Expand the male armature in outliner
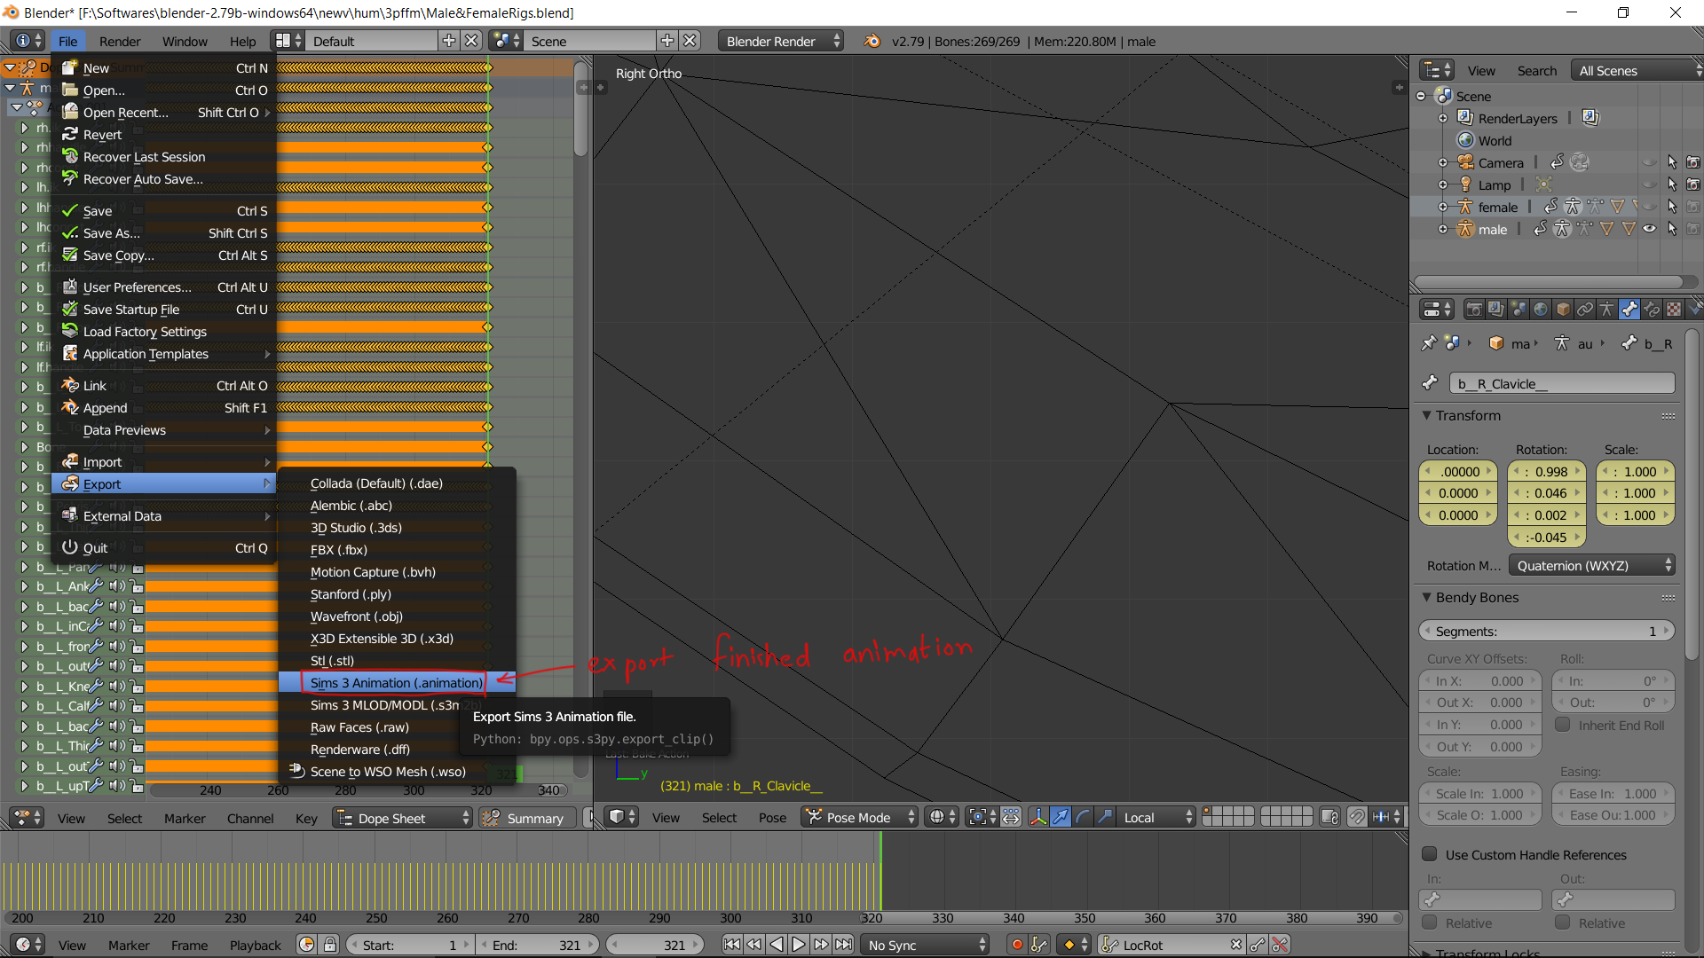This screenshot has height=958, width=1704. click(x=1443, y=229)
